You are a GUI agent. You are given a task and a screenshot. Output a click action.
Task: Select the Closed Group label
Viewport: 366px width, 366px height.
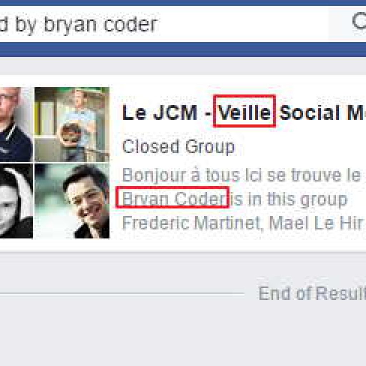[179, 147]
